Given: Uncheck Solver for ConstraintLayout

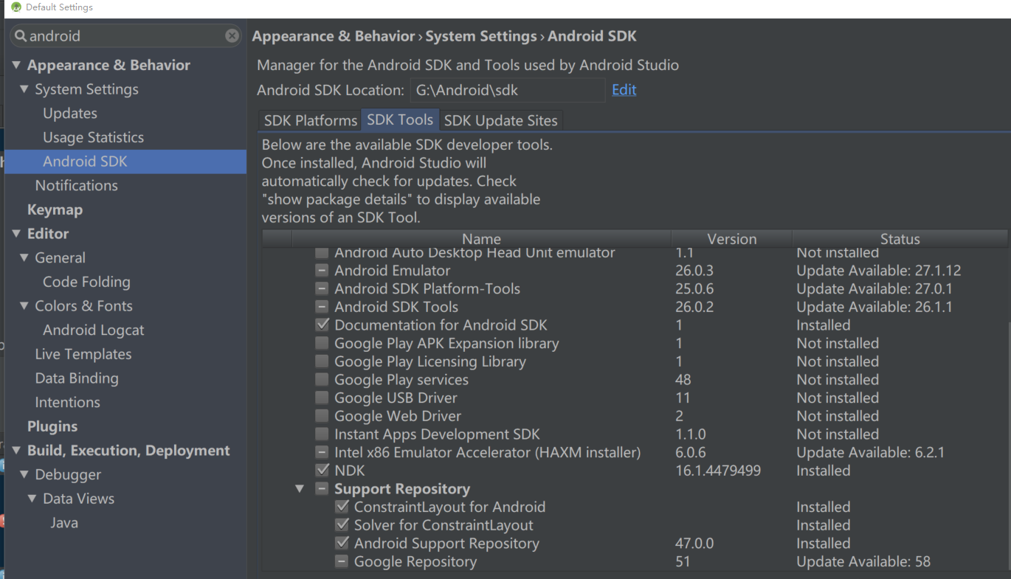Looking at the screenshot, I should pyautogui.click(x=342, y=525).
